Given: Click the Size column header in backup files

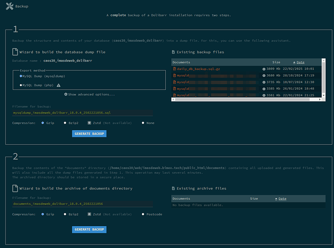Looking at the screenshot, I should (x=276, y=62).
